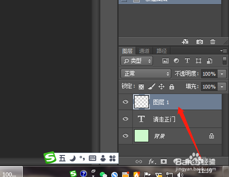Click the Sogou S logo on IME bar
229x177 pixels.
coord(50,158)
